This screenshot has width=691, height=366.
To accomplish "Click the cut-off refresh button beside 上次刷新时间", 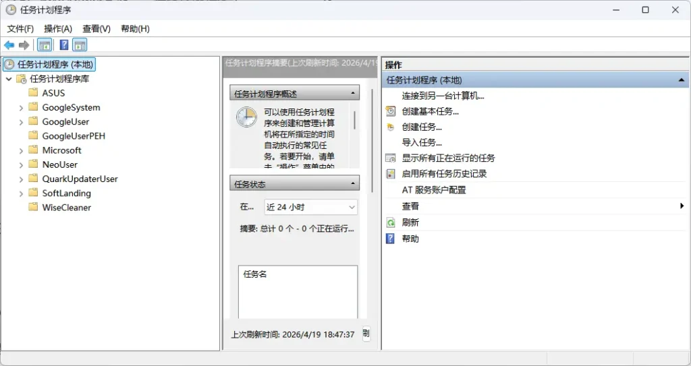I will coord(366,334).
